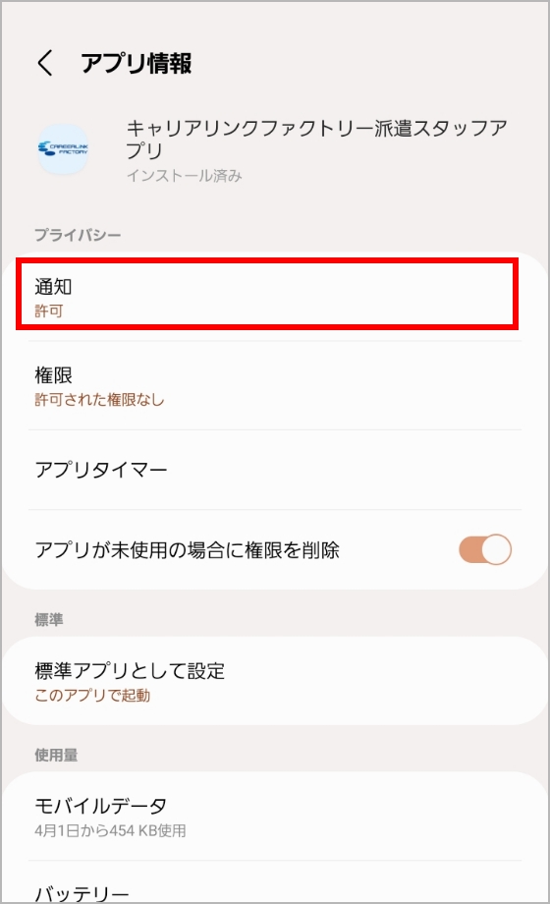Toggle off アプリが未使用の場合に権限を削除 switch
The width and height of the screenshot is (550, 904).
485,549
